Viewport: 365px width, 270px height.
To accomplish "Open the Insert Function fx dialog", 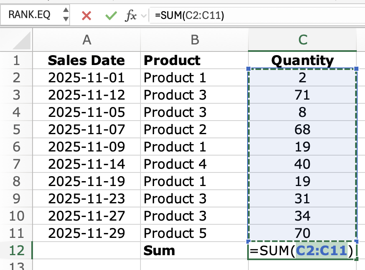I will [131, 16].
